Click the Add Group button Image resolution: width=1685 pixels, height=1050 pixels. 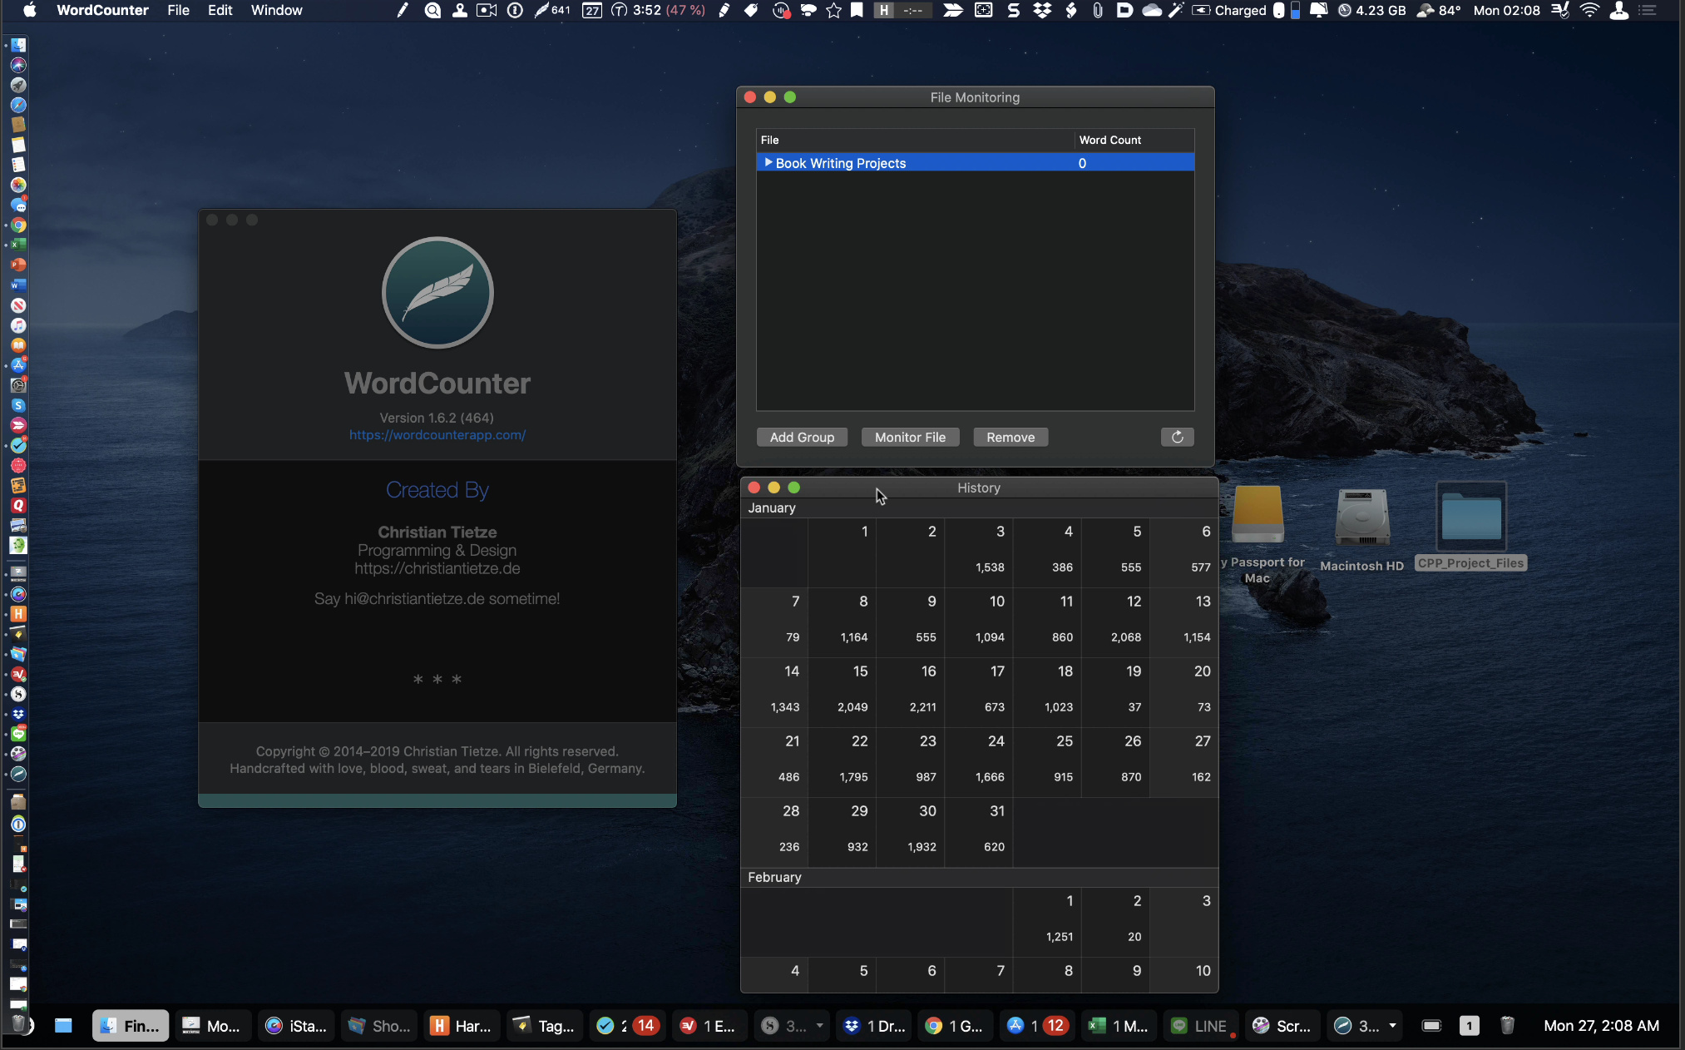point(802,438)
